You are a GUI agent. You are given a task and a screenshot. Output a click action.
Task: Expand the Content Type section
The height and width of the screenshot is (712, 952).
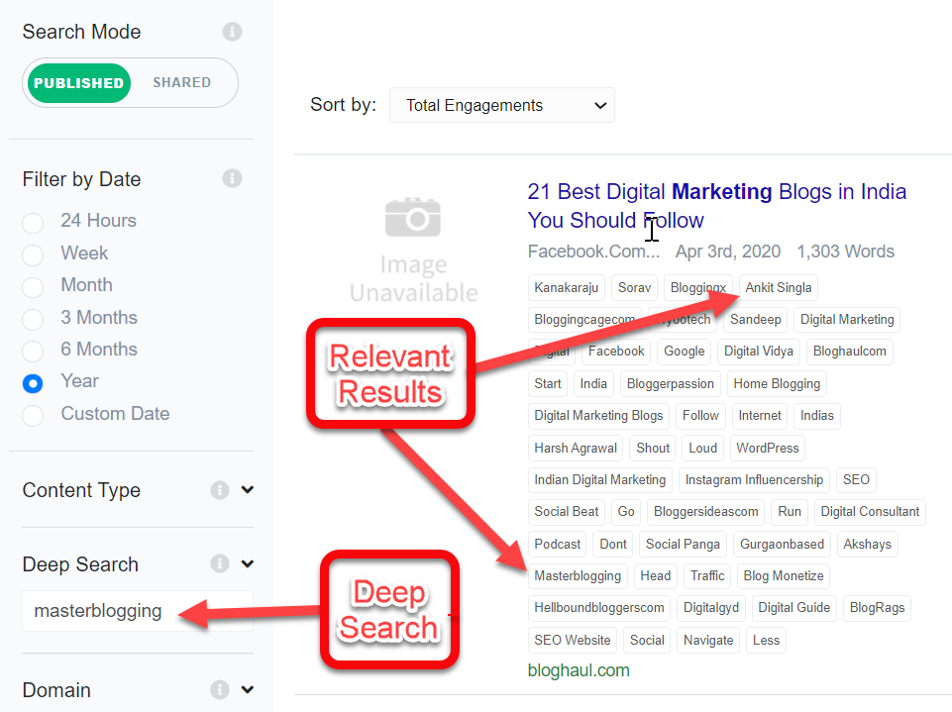click(x=247, y=489)
